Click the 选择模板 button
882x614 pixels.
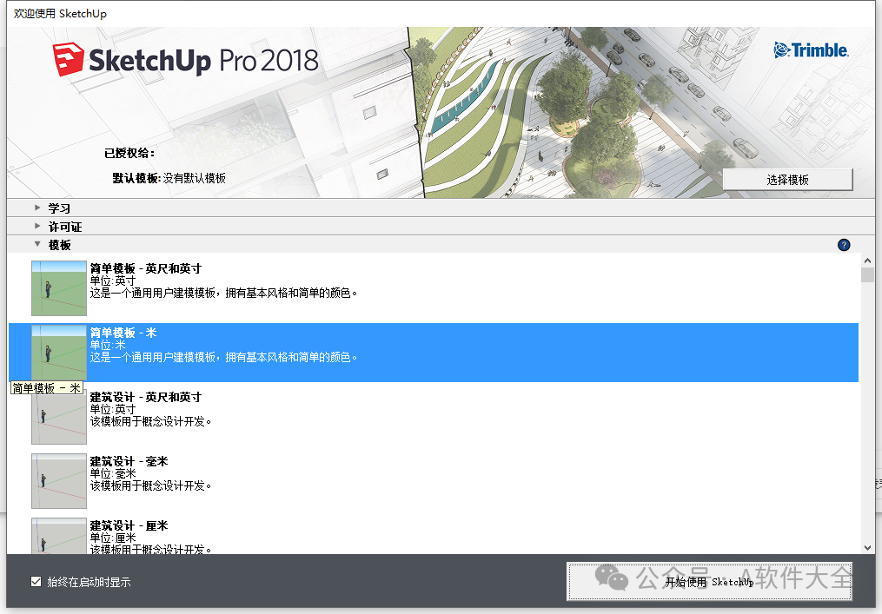(787, 179)
